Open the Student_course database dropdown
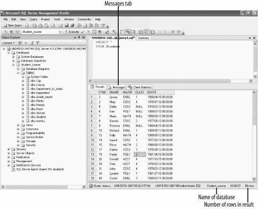Screen dimensions: 258x209 (x=60, y=32)
